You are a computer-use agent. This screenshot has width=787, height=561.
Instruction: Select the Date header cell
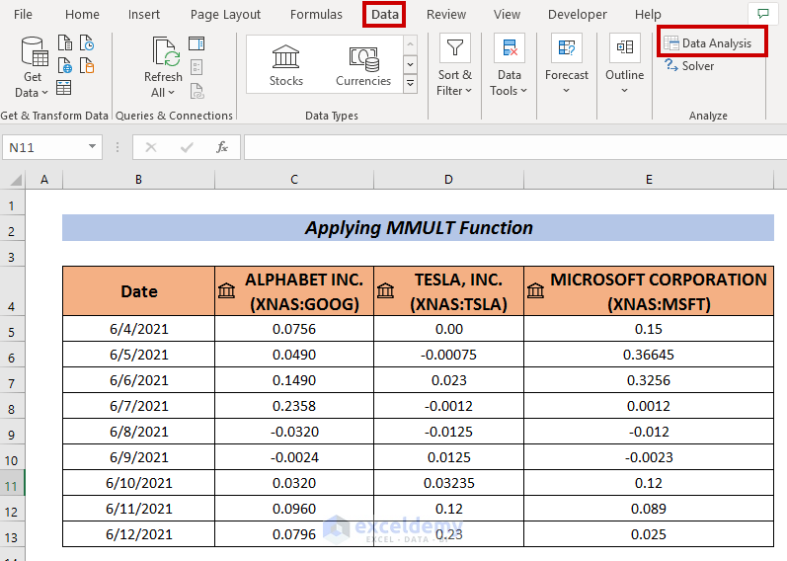pyautogui.click(x=138, y=291)
